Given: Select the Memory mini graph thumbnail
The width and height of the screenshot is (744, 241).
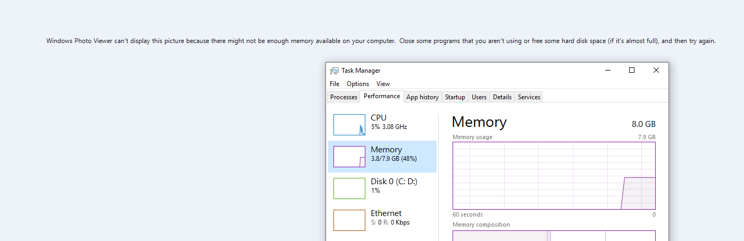Looking at the screenshot, I should (349, 157).
